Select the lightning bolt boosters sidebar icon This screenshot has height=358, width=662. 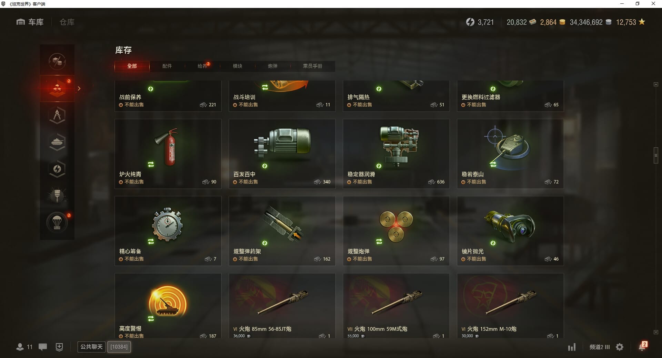click(57, 169)
